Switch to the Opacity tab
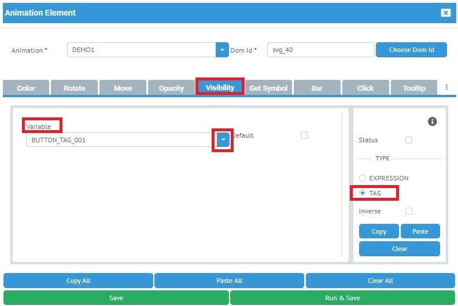Viewport: 458px width, 306px height. point(171,88)
